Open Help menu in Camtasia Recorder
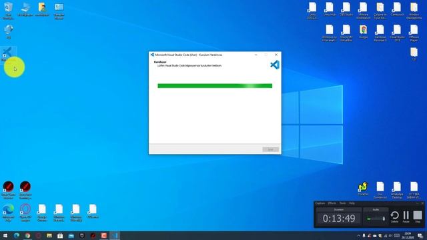 click(x=352, y=203)
